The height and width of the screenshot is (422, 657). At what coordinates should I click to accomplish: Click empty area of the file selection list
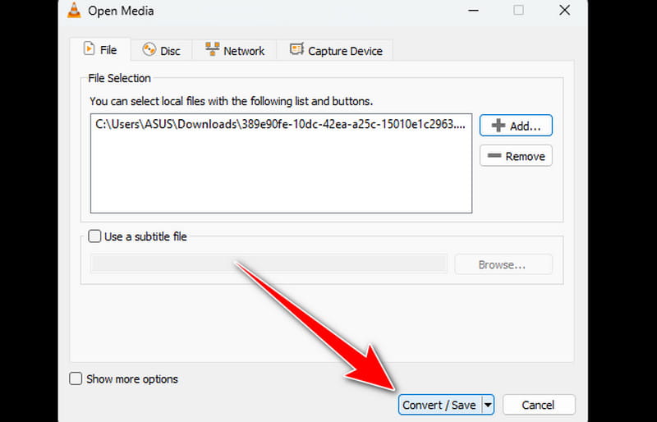pyautogui.click(x=279, y=177)
